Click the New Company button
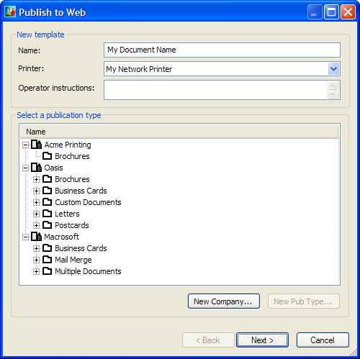360x359 pixels. coord(224,301)
